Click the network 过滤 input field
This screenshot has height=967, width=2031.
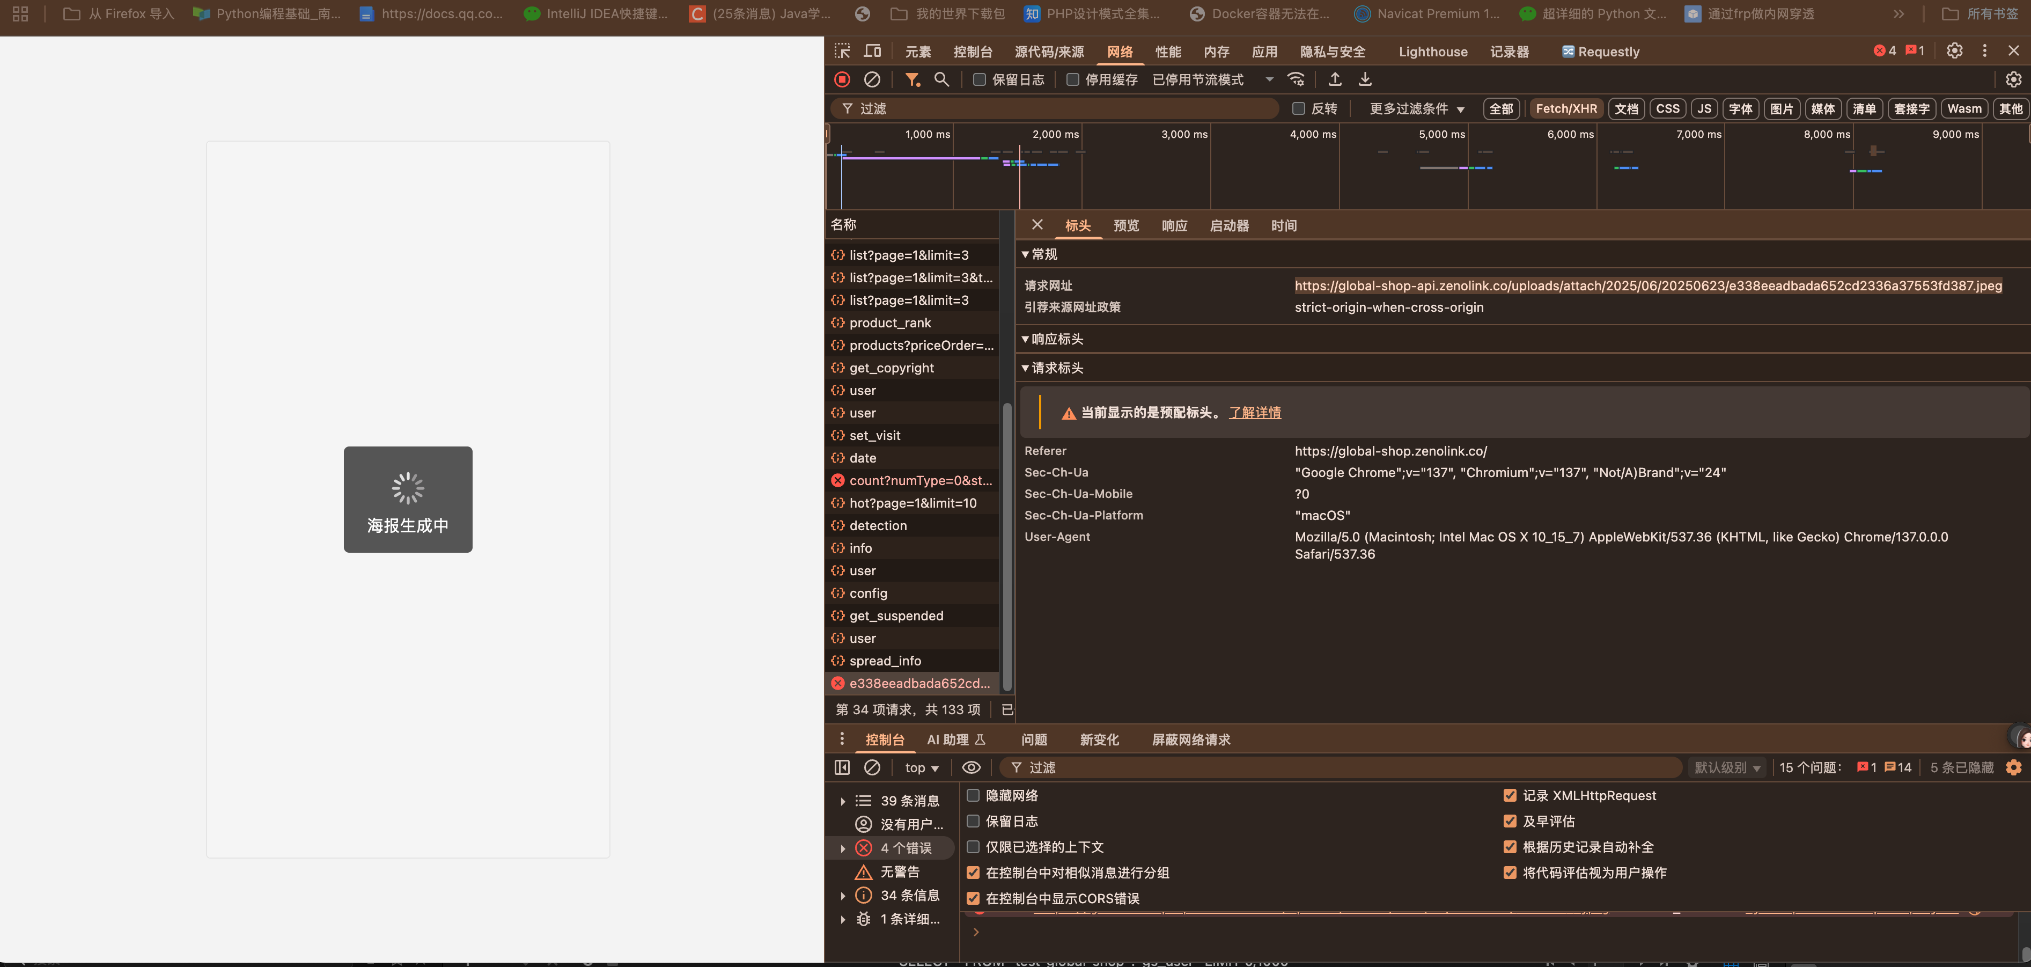[1055, 109]
